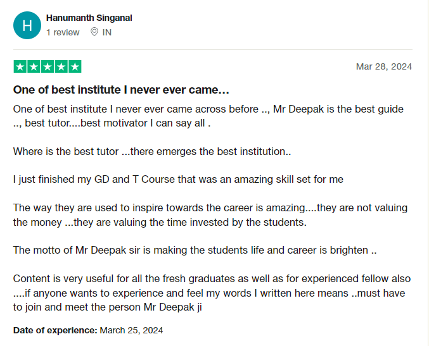Click the location pin icon
The height and width of the screenshot is (346, 429).
pyautogui.click(x=94, y=32)
